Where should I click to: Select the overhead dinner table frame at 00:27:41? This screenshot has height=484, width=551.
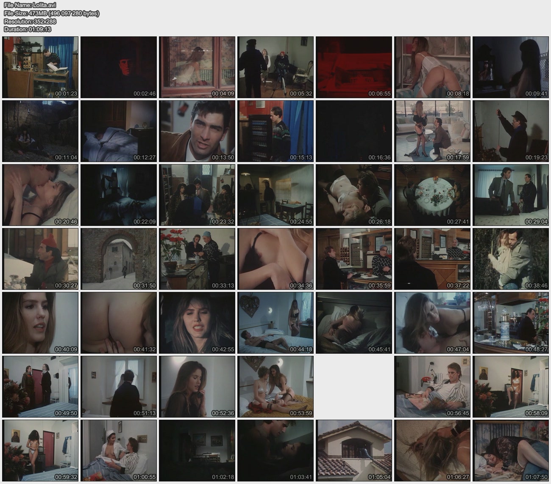[432, 195]
